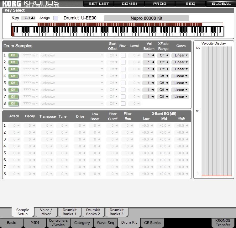Screen dimensions: 236x228
Task: Click XFade Range stepper for sample 6
Action: click(163, 90)
